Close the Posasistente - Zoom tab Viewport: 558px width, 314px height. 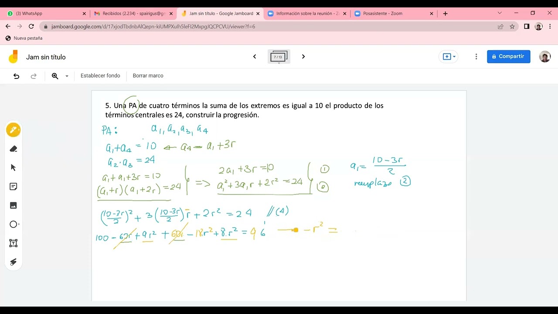coord(432,14)
